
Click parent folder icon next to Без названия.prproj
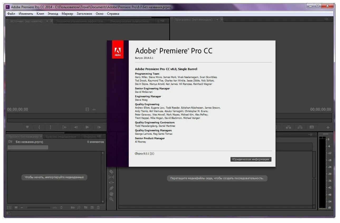(x=10, y=142)
